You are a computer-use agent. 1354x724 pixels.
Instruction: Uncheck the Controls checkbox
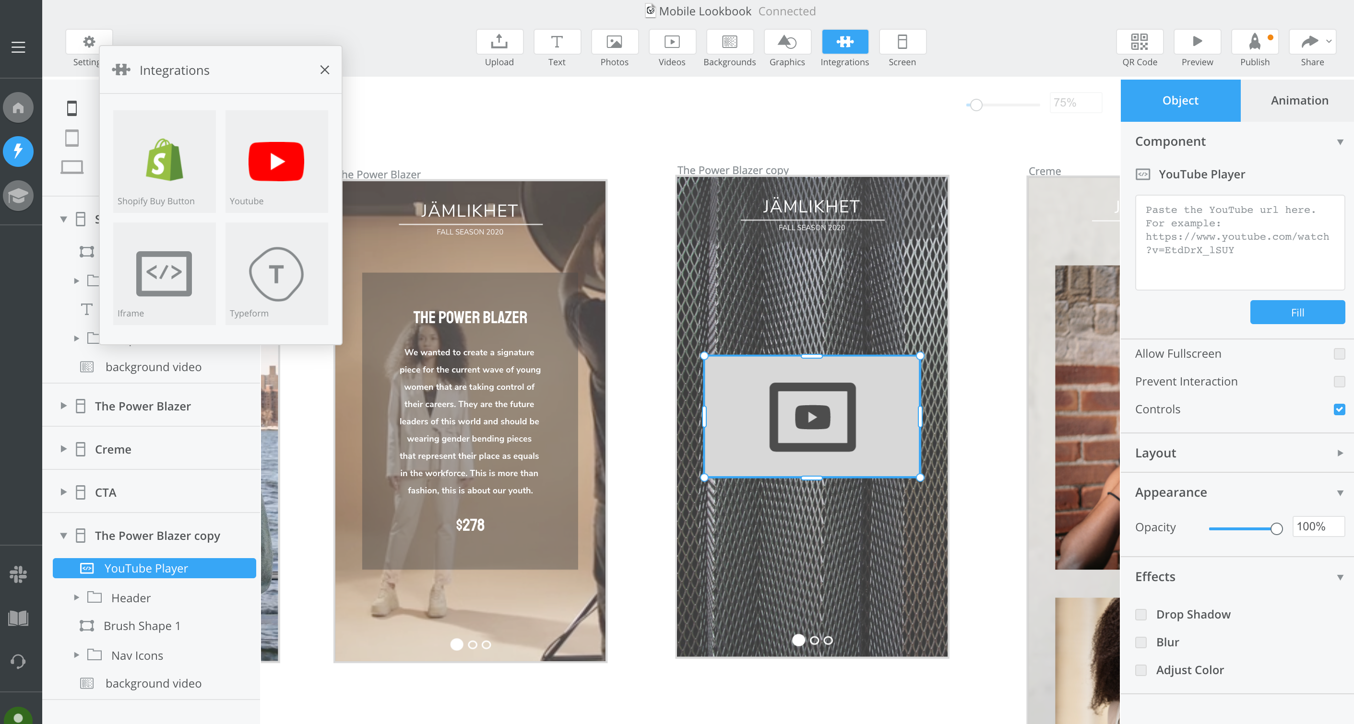point(1338,409)
